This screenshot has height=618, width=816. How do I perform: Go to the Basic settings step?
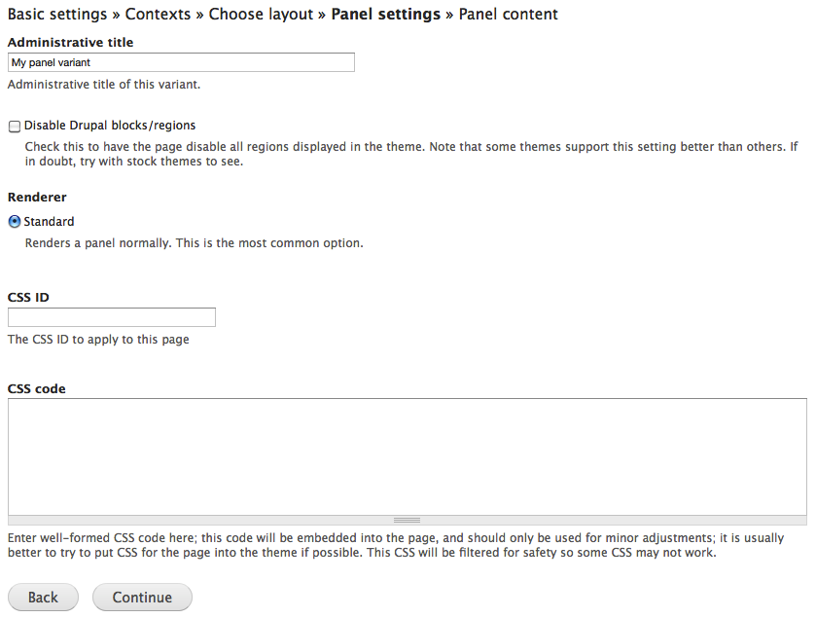[57, 15]
